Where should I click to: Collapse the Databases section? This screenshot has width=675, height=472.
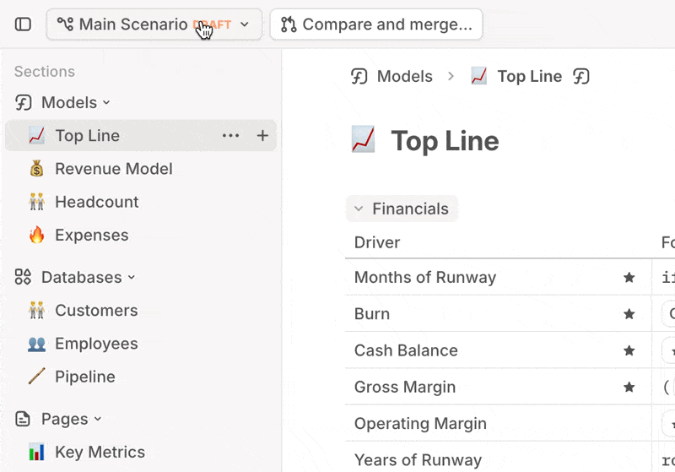click(x=132, y=277)
